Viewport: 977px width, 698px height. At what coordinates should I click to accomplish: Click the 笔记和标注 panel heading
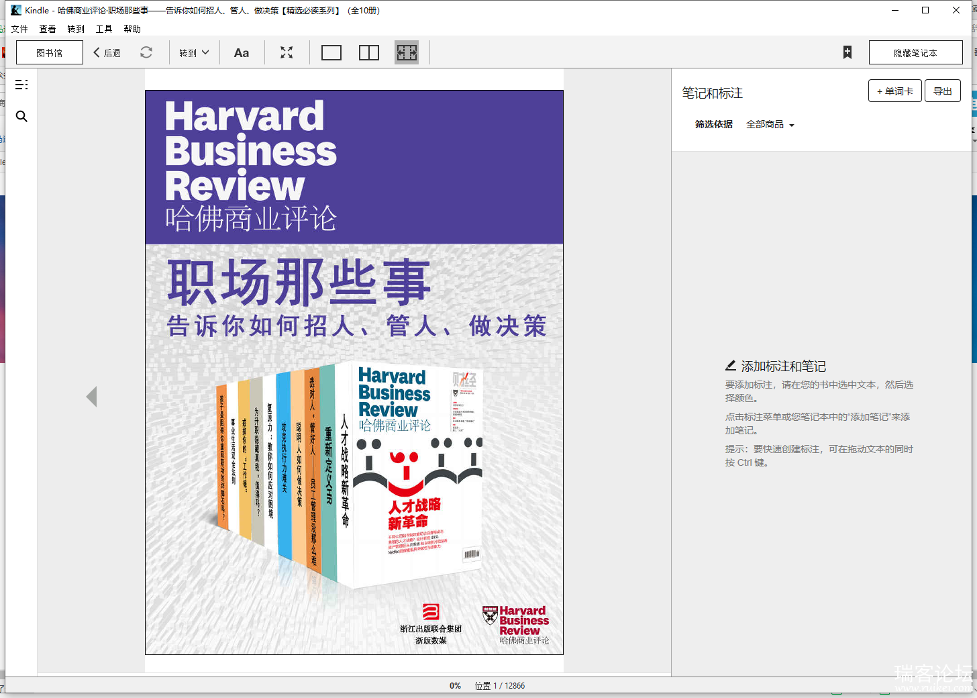[713, 93]
